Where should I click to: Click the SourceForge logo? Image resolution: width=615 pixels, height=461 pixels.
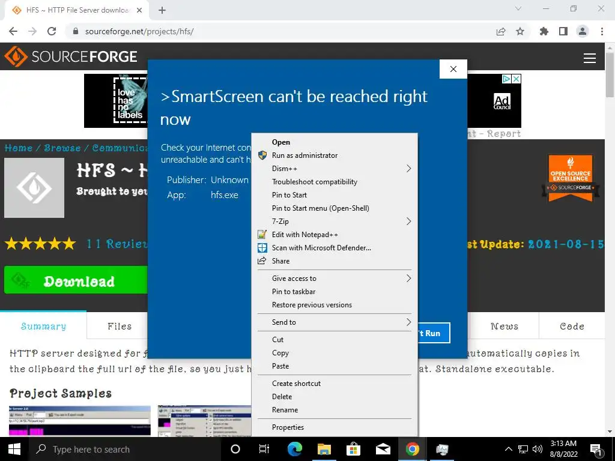coord(71,56)
